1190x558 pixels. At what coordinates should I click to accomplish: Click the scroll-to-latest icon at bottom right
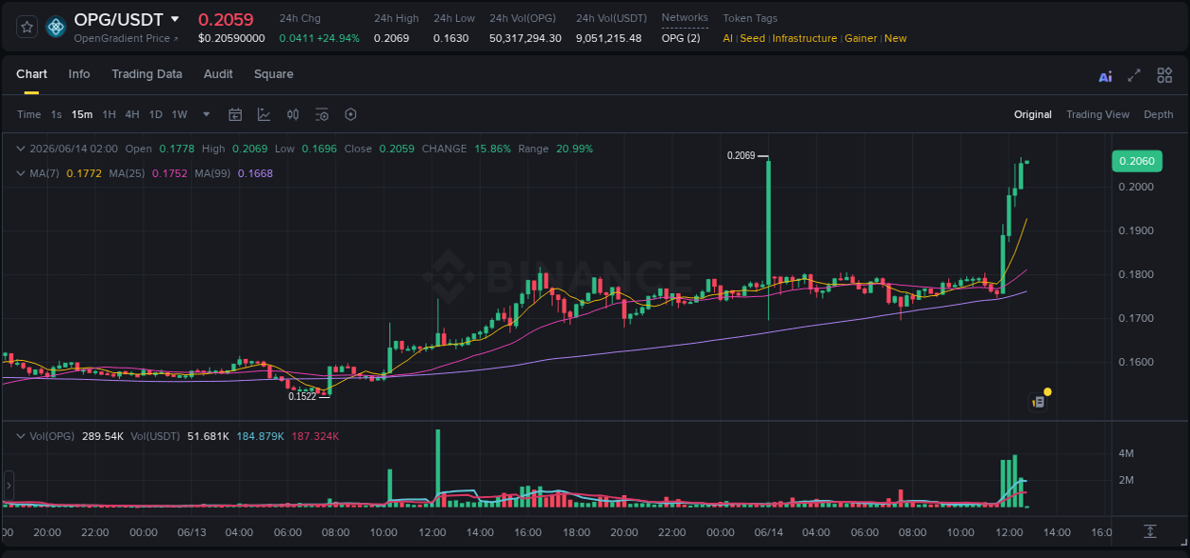[x=1150, y=530]
